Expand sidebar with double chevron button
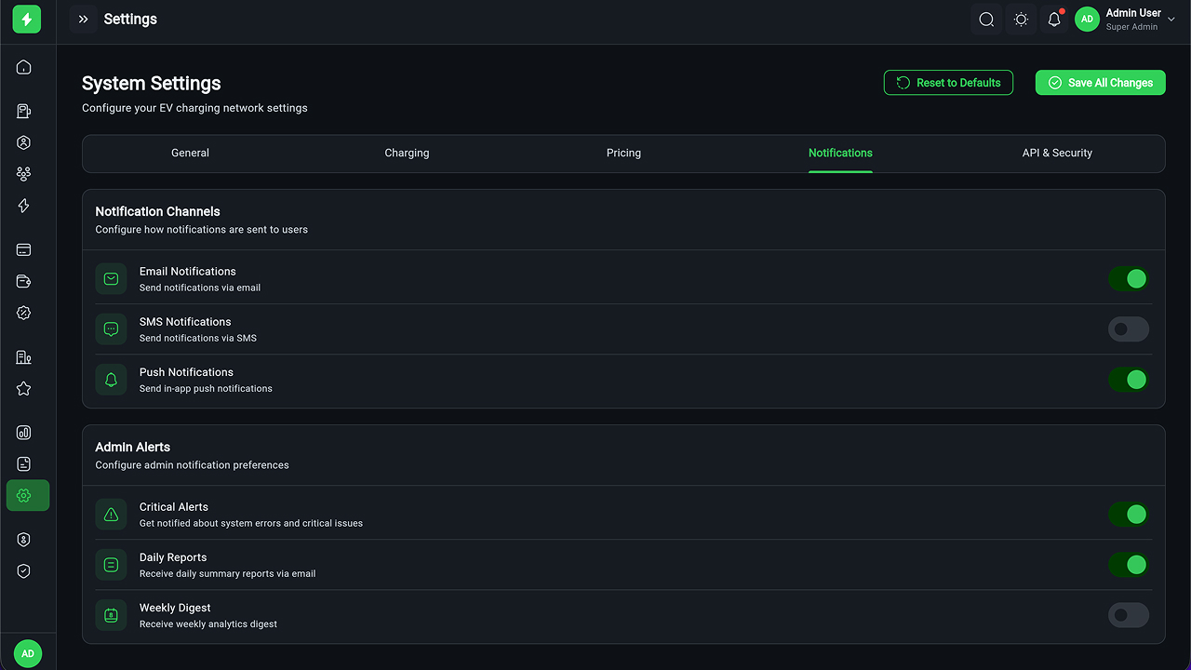This screenshot has height=670, width=1191. 84,20
